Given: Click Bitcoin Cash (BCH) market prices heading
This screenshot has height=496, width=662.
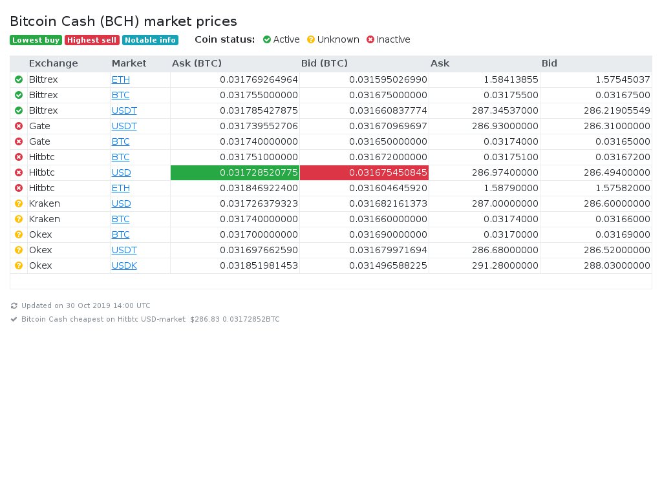Looking at the screenshot, I should [x=123, y=21].
